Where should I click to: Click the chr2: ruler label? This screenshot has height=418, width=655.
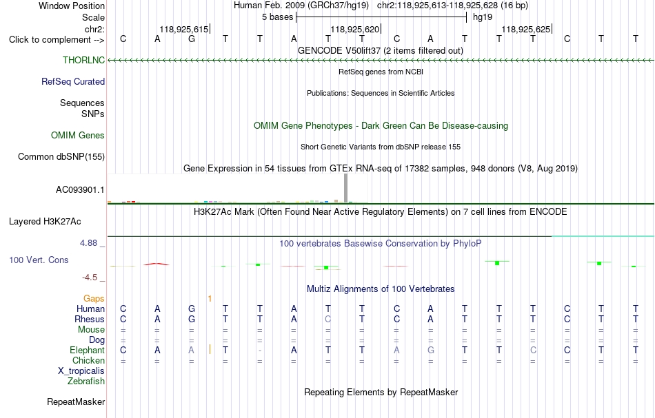click(94, 29)
